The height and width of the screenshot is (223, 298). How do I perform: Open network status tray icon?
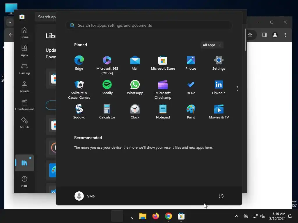point(255,216)
